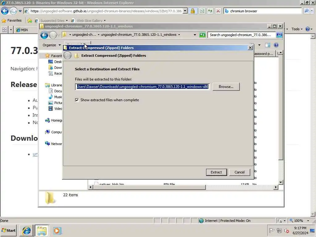Open the Explorer views dropdown arrow
The width and height of the screenshot is (316, 237).
point(259,45)
